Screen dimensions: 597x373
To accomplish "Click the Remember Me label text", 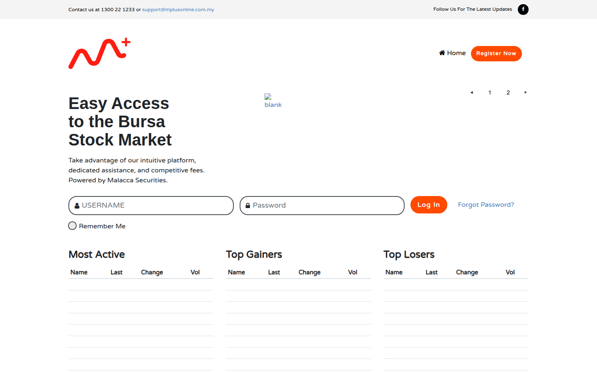I will 102,226.
